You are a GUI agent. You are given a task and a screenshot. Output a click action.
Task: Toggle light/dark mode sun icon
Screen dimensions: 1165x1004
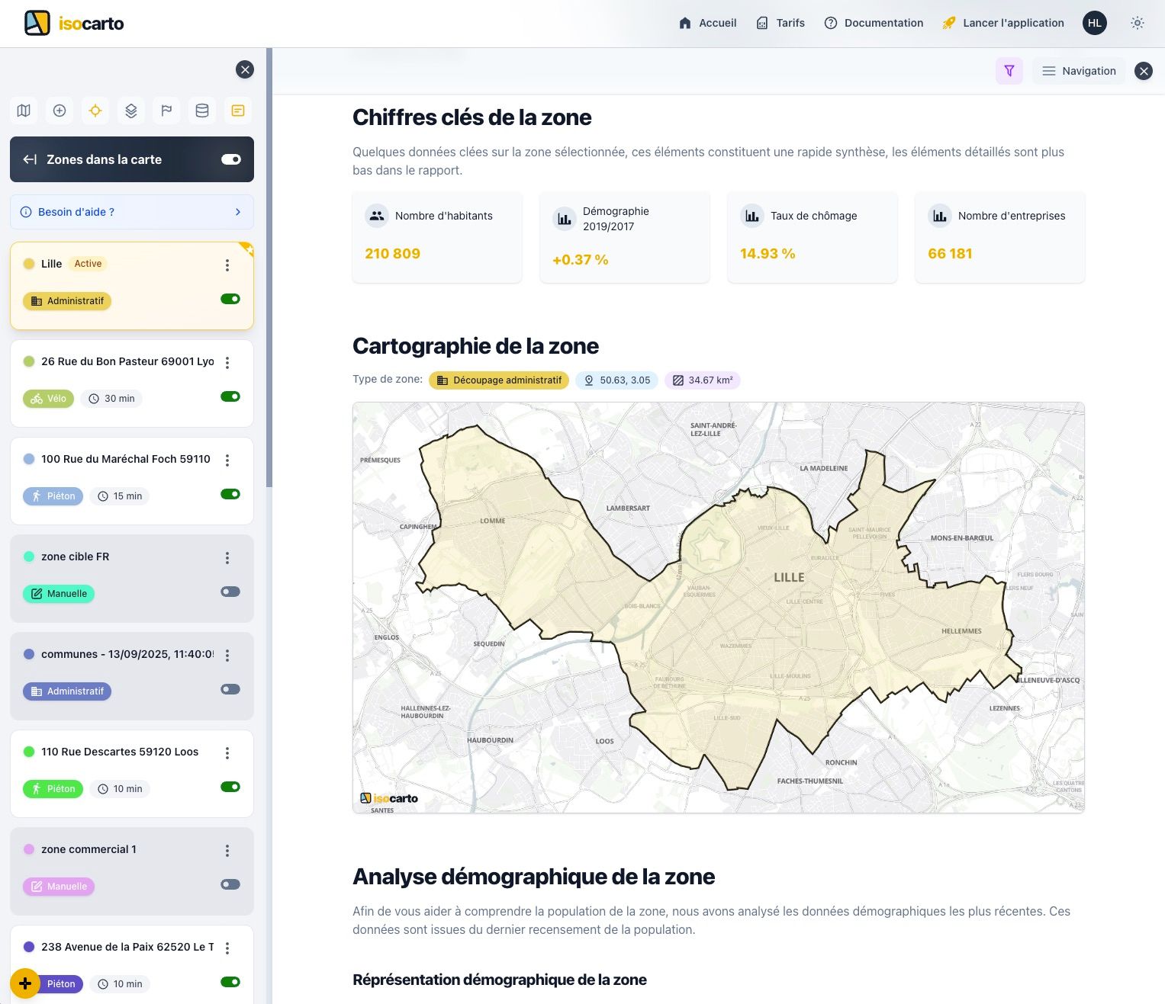point(1138,23)
